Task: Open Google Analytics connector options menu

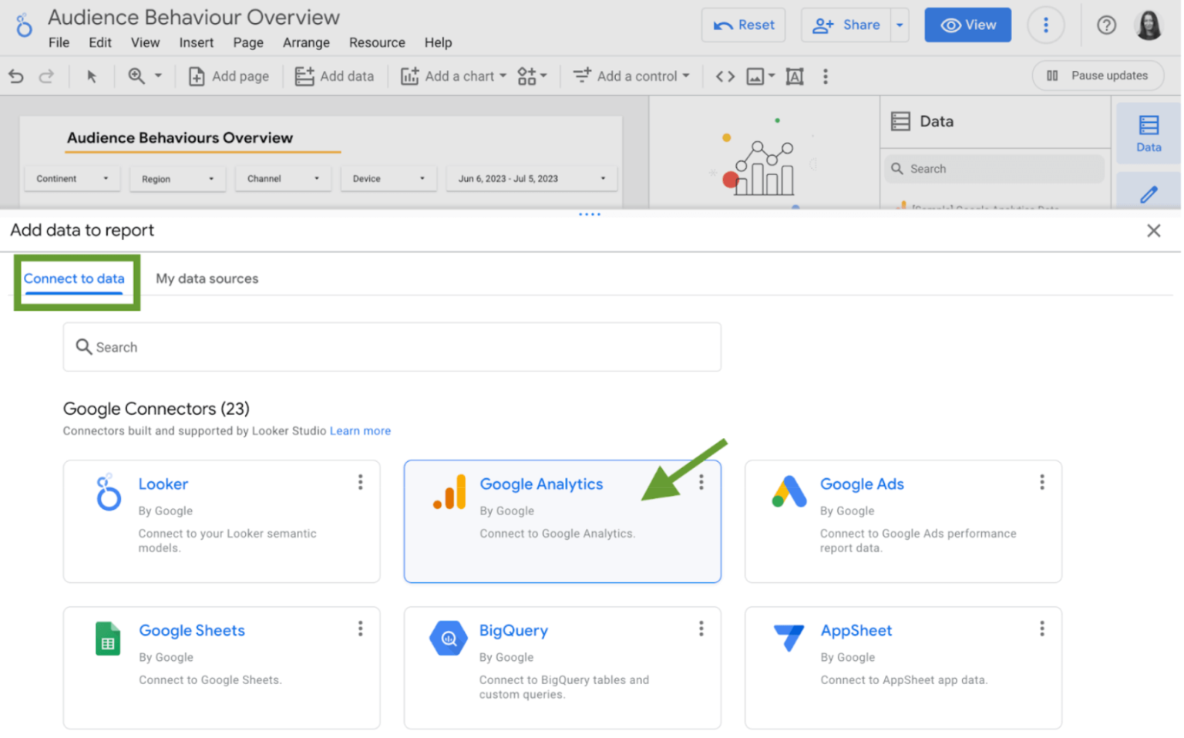Action: point(701,483)
